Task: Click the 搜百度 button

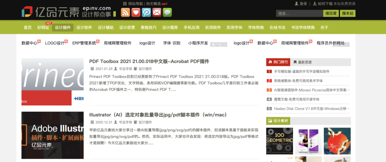Action: tap(331, 14)
